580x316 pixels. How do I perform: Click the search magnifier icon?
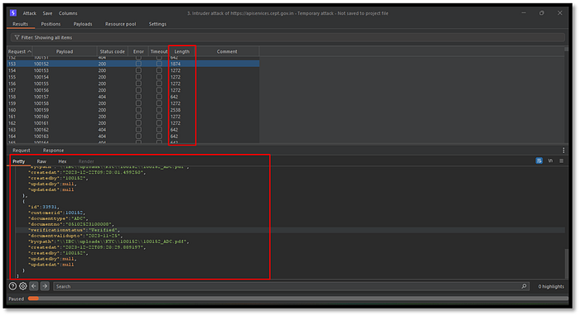(524, 286)
